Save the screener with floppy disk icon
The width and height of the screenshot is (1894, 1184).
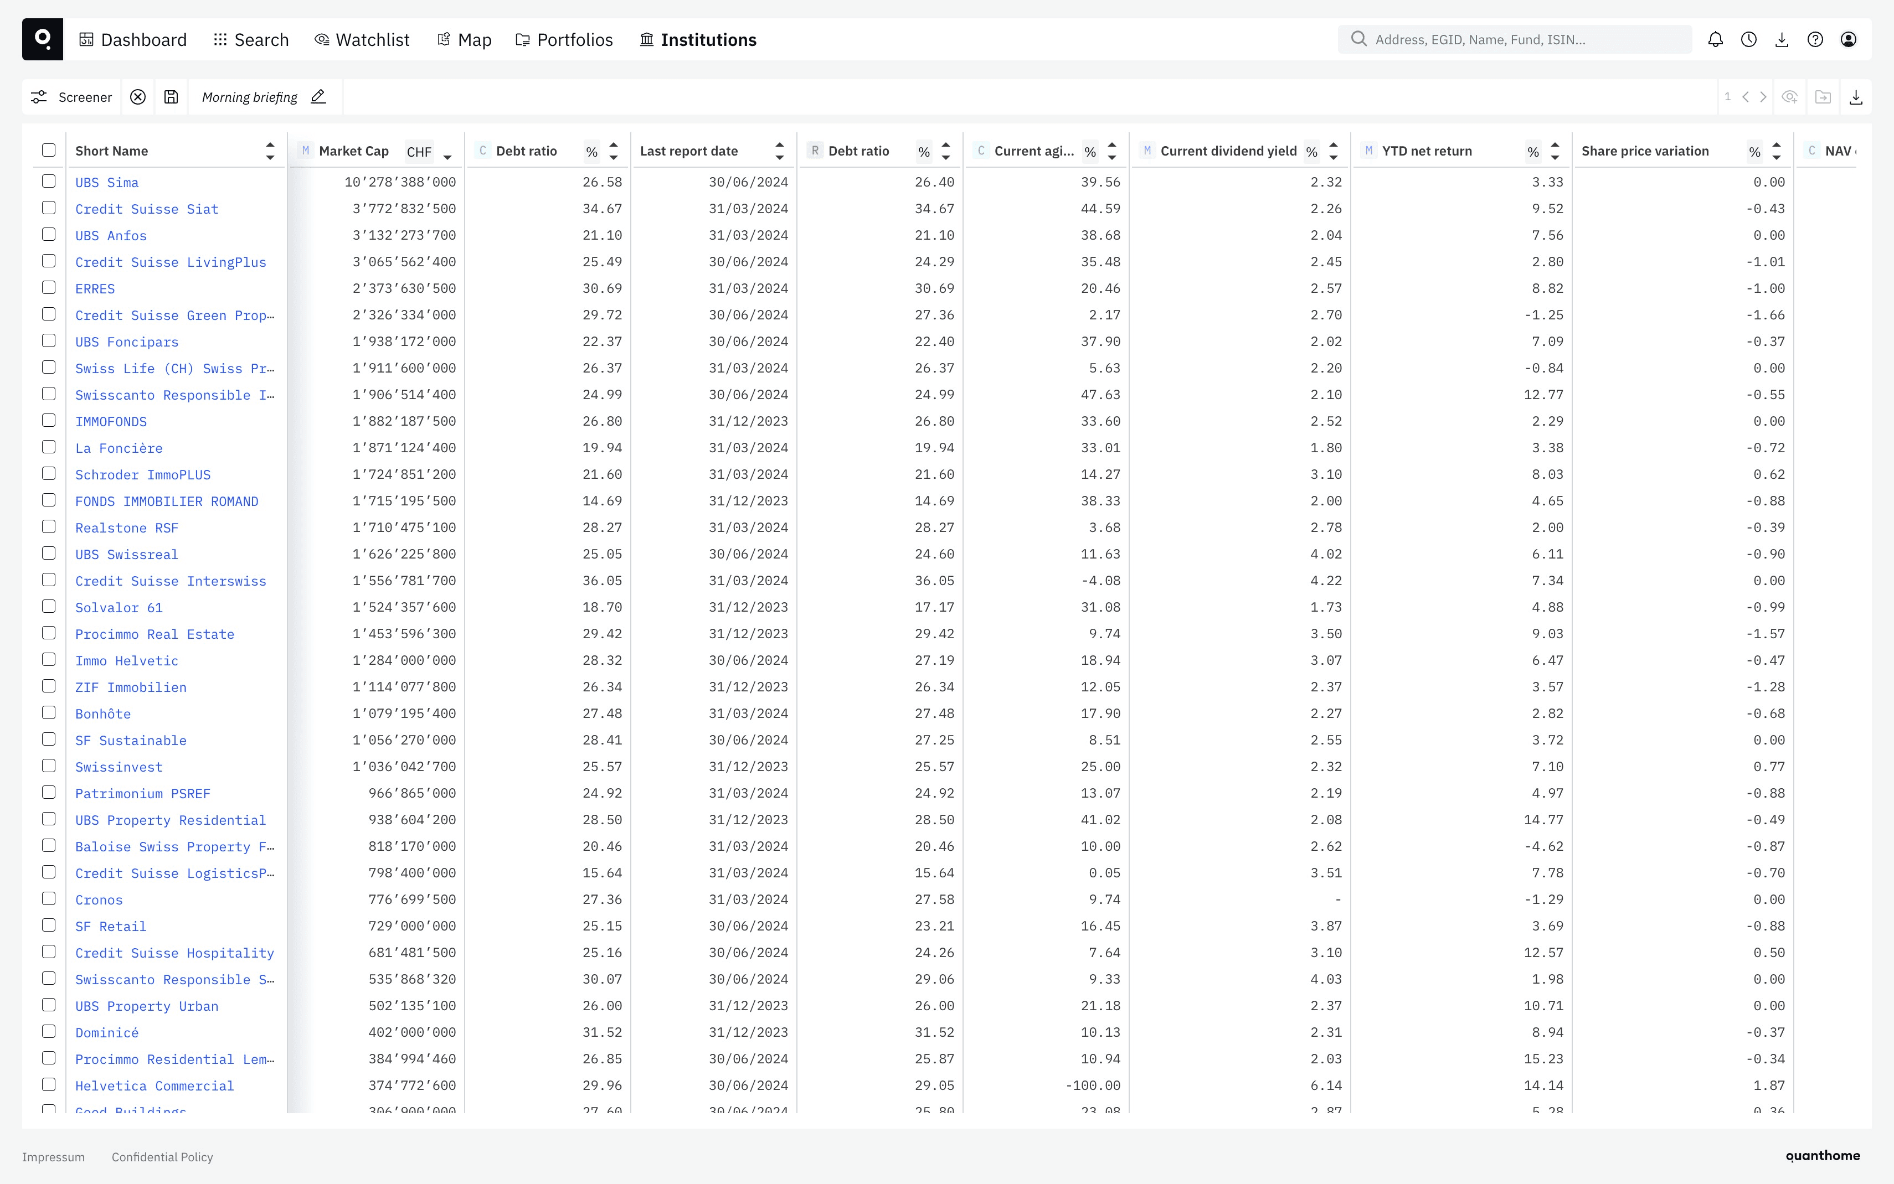pos(171,97)
